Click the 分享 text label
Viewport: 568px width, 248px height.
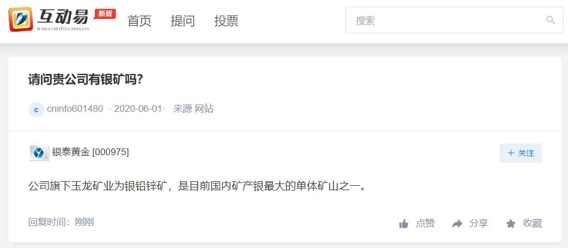click(x=479, y=224)
